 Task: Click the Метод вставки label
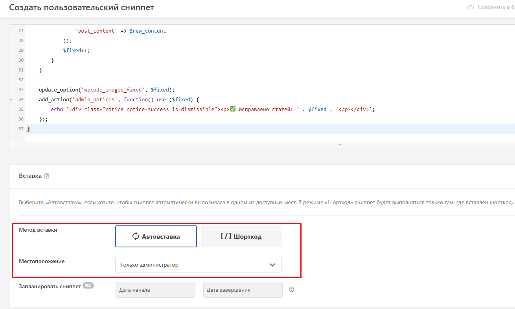[x=38, y=230]
